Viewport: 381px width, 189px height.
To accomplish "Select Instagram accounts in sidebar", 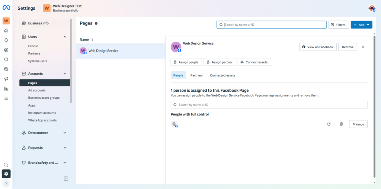I will point(42,113).
